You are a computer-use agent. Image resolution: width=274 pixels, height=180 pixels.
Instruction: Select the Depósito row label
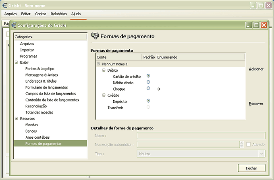click(x=120, y=101)
